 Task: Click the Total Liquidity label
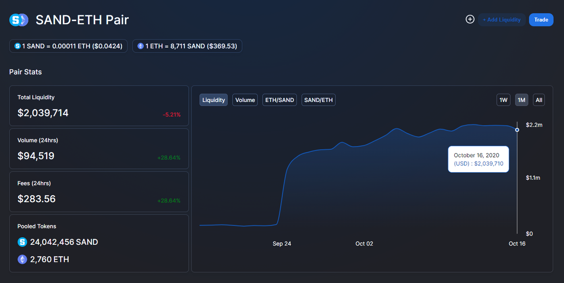(x=36, y=97)
